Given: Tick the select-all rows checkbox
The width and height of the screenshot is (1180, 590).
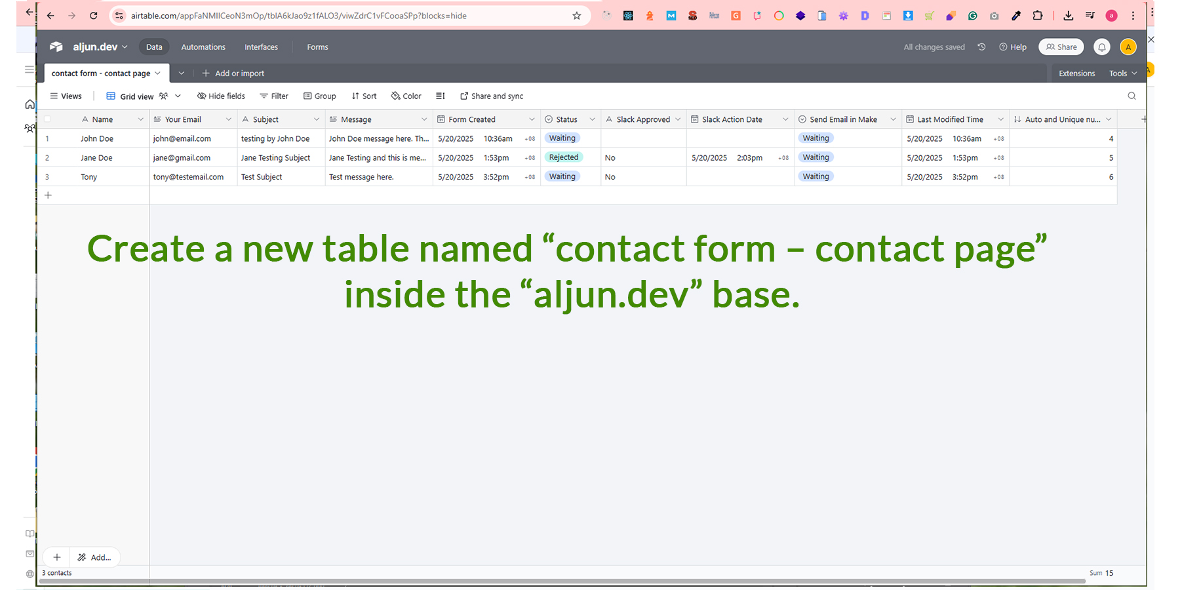Looking at the screenshot, I should pos(47,119).
